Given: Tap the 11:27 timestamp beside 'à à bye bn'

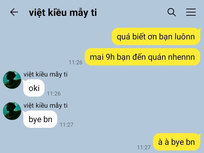Looking at the screenshot, I should [x=144, y=147].
